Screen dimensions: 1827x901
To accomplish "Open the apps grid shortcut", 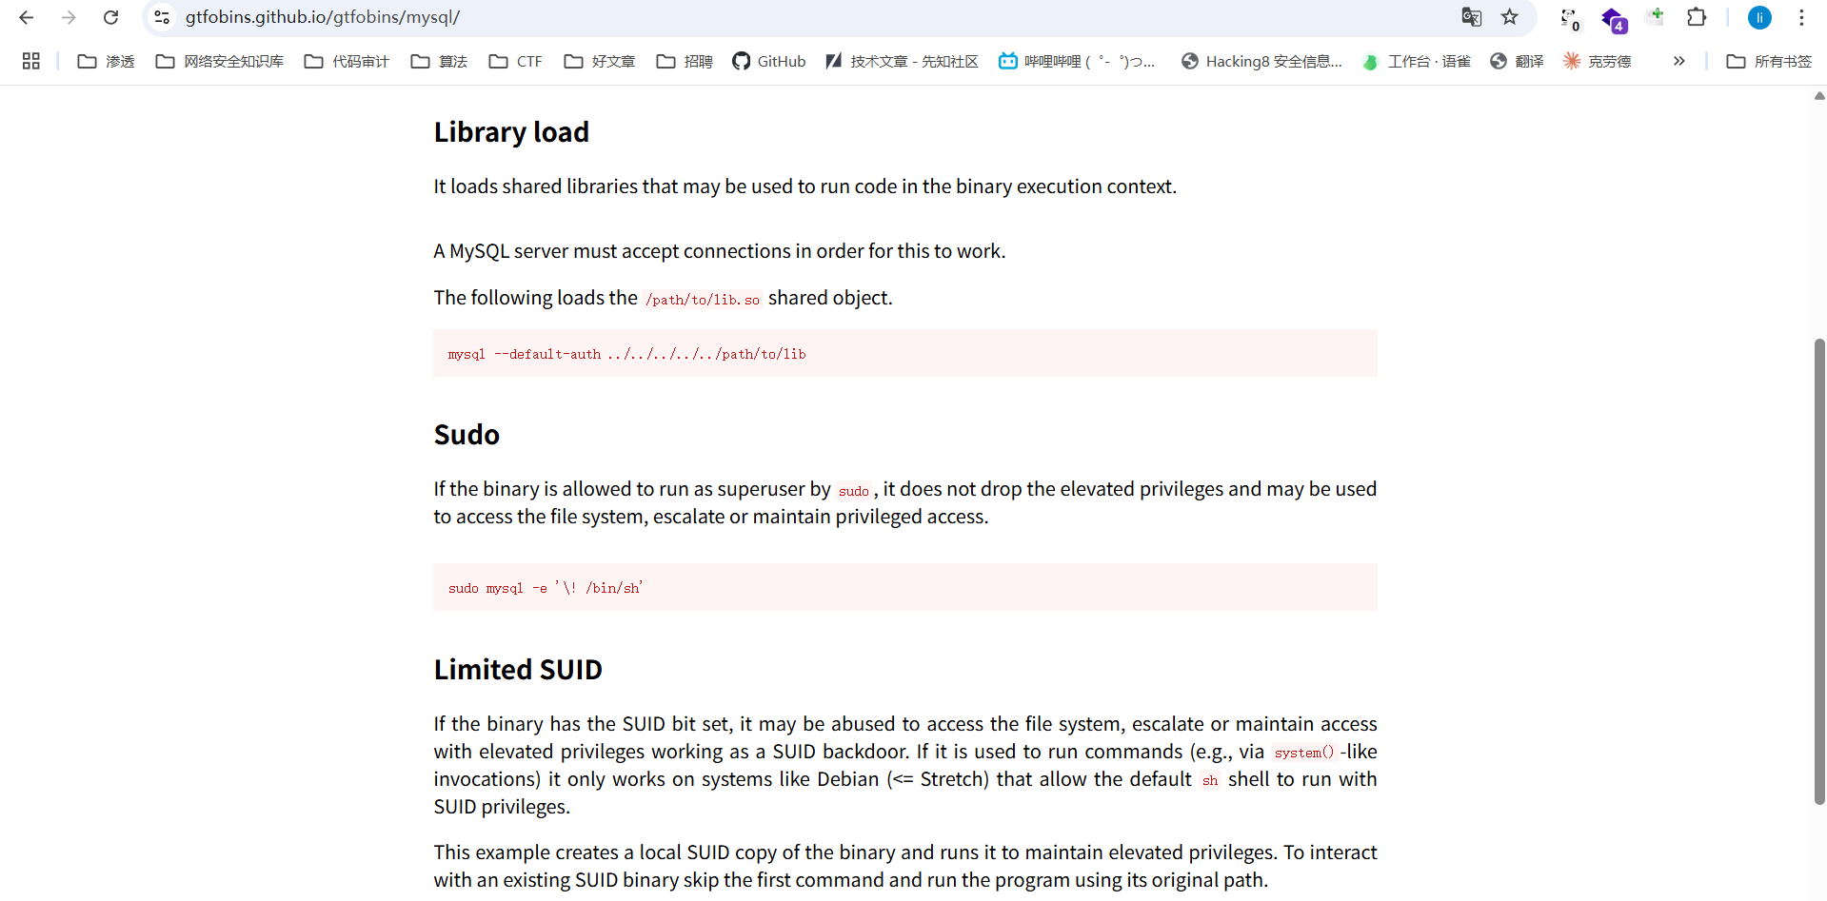I will (31, 61).
